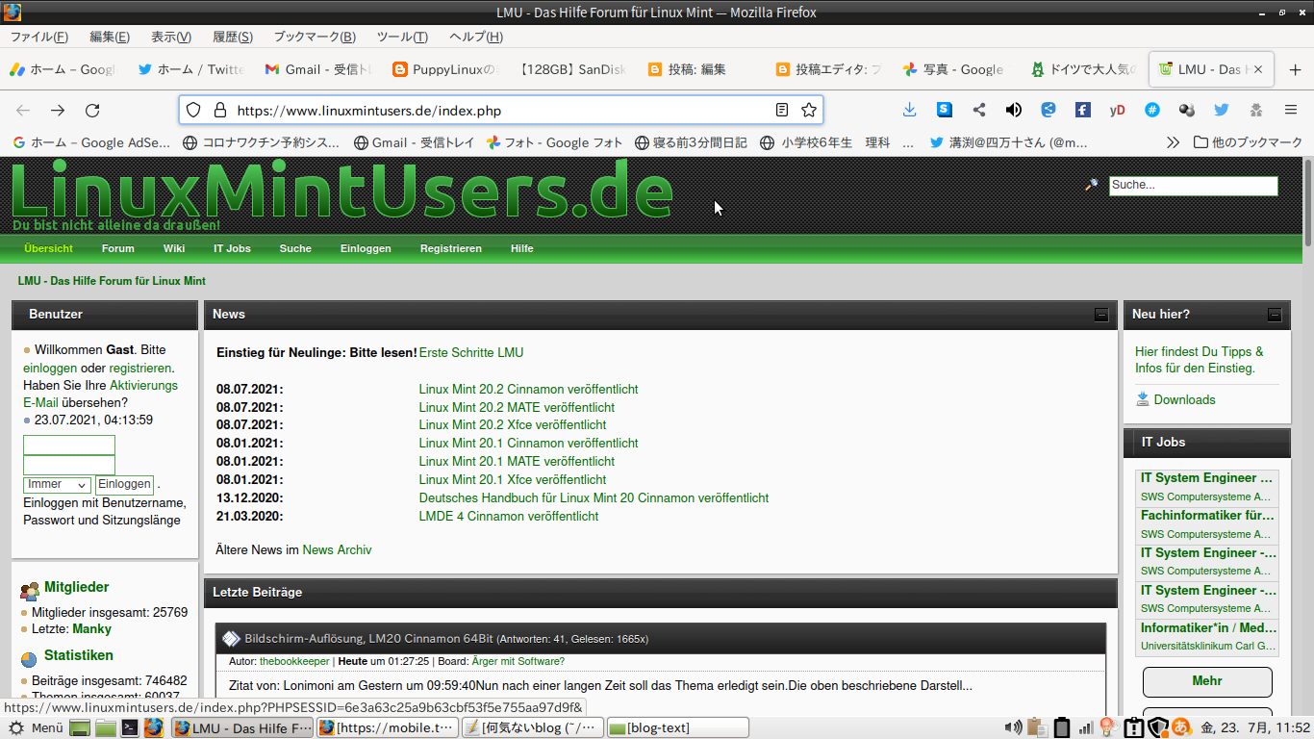The image size is (1314, 739).
Task: Click the Mehr button under IT Jobs
Action: (x=1207, y=681)
